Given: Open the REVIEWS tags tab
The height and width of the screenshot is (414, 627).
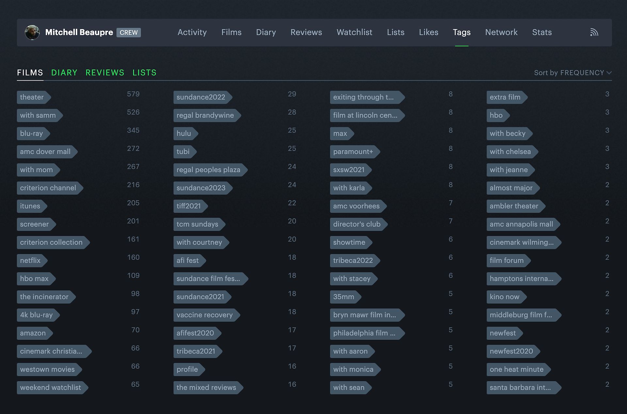Looking at the screenshot, I should pyautogui.click(x=104, y=72).
